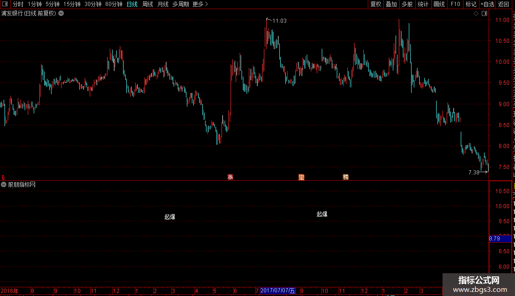Open the 统计 statistics tool
Screen dimensions: 515x296
(422, 4)
